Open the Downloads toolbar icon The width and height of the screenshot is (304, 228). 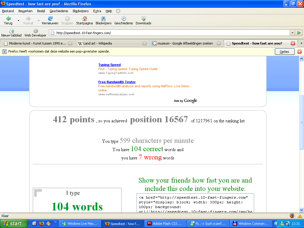coord(143,19)
